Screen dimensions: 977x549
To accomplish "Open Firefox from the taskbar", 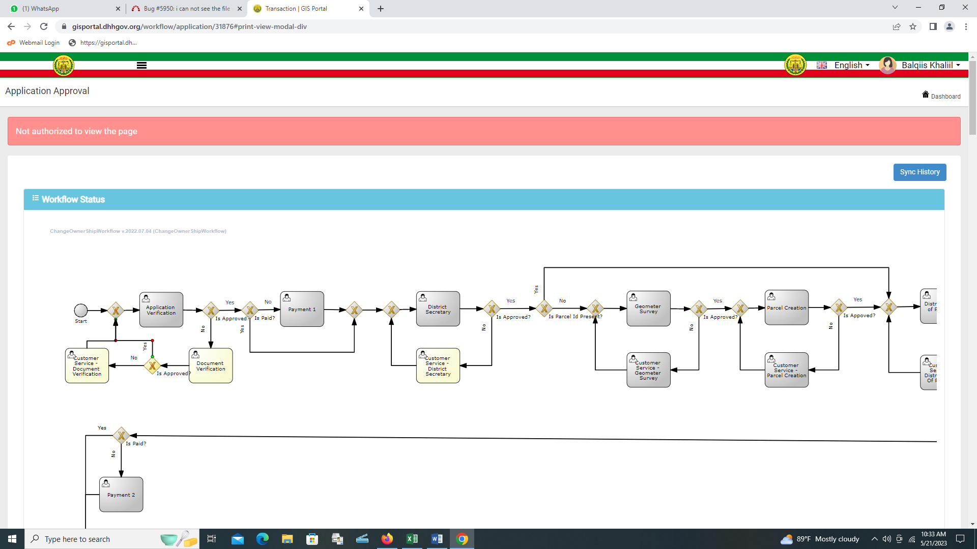I will (x=387, y=539).
